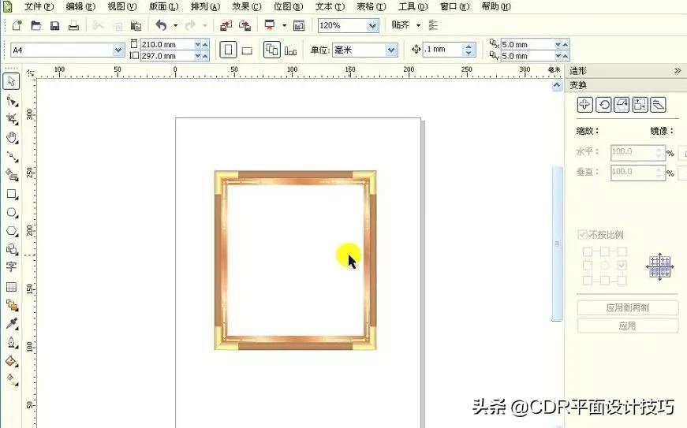Viewport: 687px width, 428px height.
Task: Click the Print icon in toolbar
Action: [74, 26]
